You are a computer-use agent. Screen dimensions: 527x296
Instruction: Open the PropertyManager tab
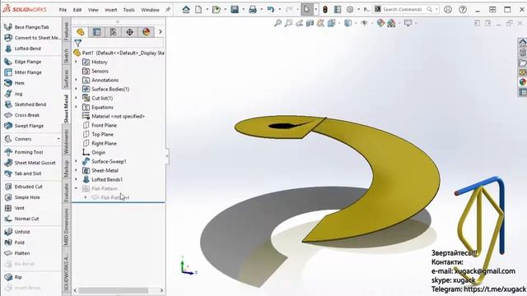click(x=96, y=32)
